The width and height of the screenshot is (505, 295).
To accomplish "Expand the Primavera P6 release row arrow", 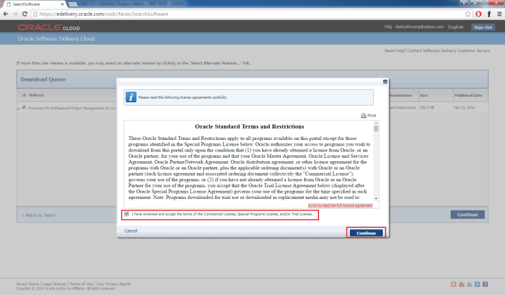I will 19,108.
